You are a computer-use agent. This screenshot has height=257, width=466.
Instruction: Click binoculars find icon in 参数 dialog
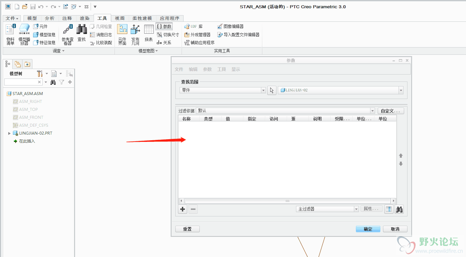coord(399,209)
